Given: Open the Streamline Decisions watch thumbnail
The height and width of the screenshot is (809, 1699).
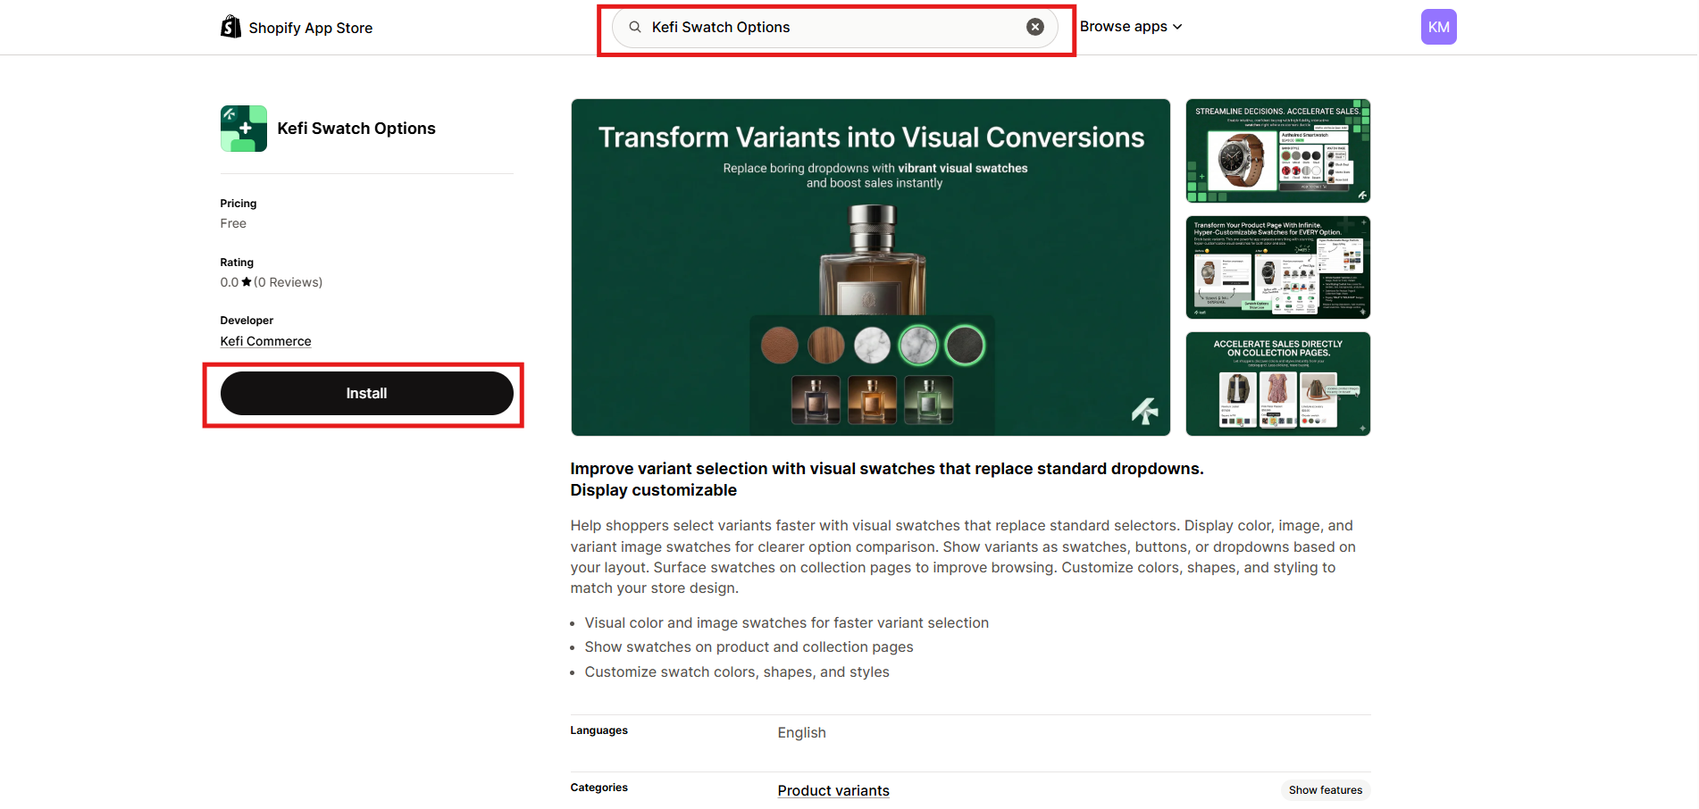Looking at the screenshot, I should click(1277, 151).
